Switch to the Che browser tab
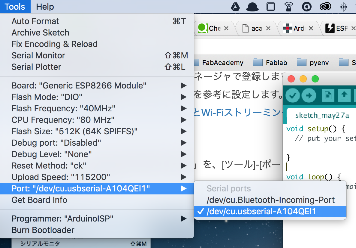 [214, 28]
